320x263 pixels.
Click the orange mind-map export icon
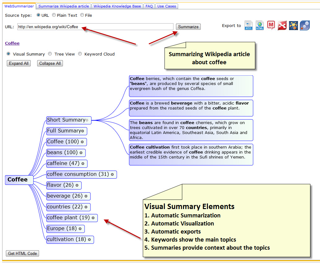coord(293,25)
